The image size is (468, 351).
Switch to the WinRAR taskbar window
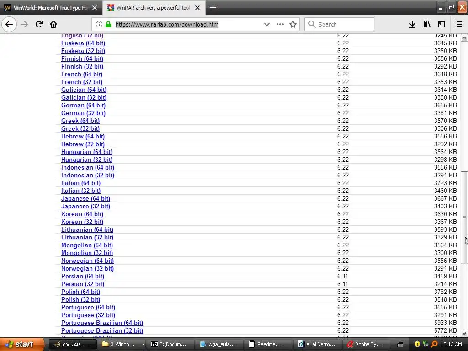click(x=73, y=344)
